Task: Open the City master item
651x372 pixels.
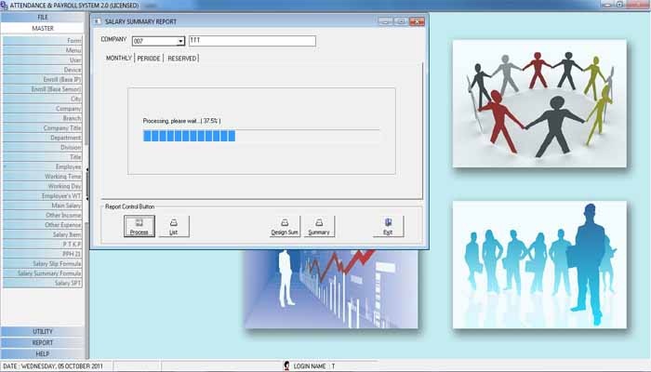Action: coord(43,99)
